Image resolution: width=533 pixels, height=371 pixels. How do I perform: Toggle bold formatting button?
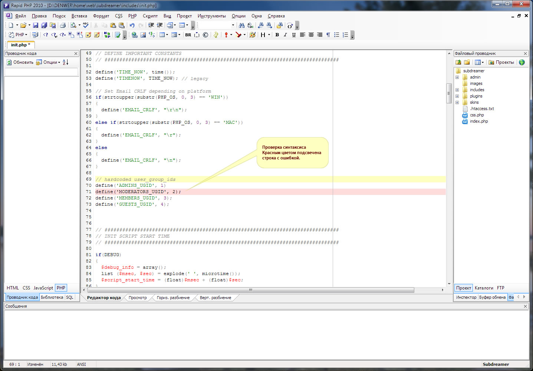click(277, 35)
